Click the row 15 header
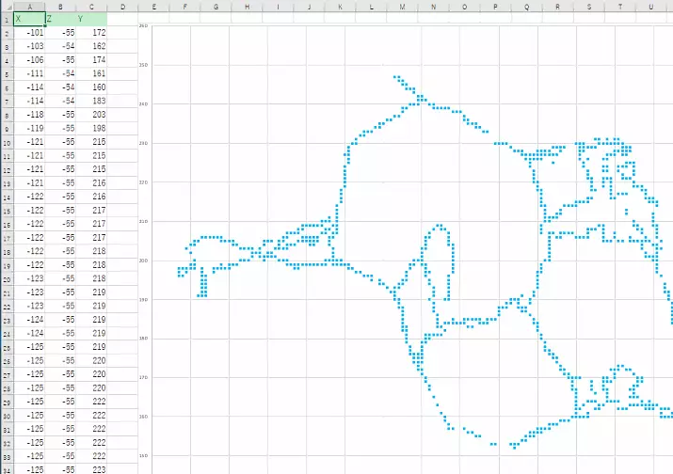 coord(7,211)
